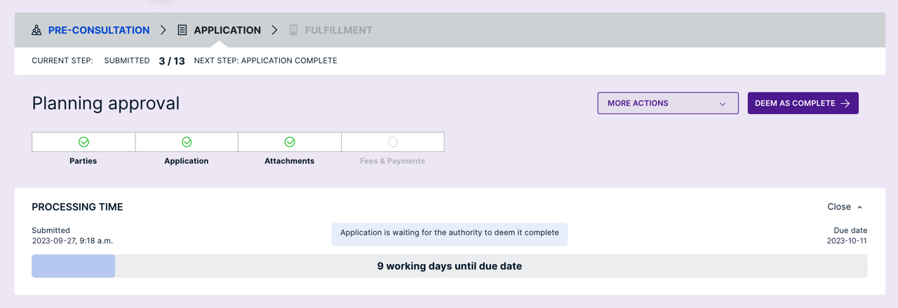Open the More Actions dropdown
The height and width of the screenshot is (308, 898).
point(666,104)
